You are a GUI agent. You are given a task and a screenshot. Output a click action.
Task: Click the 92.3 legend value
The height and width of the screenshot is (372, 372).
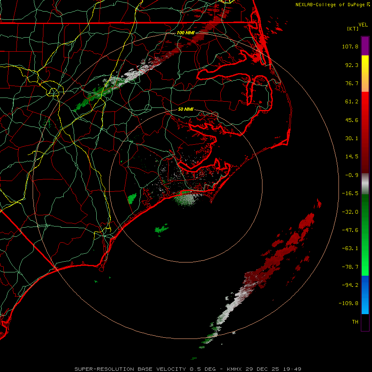[352, 65]
